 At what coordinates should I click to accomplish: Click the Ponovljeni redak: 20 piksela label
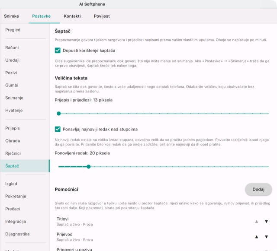82,153
